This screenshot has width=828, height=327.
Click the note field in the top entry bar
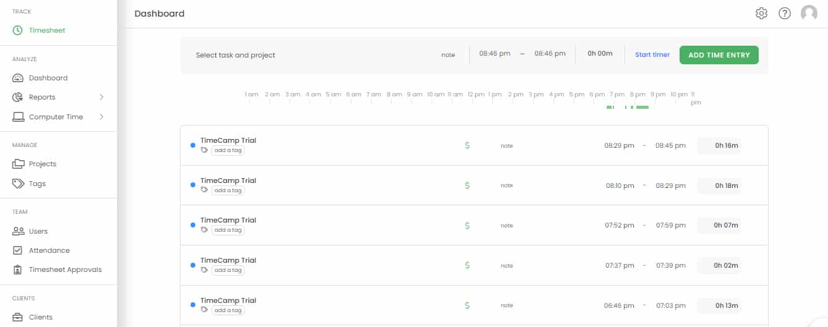[448, 55]
